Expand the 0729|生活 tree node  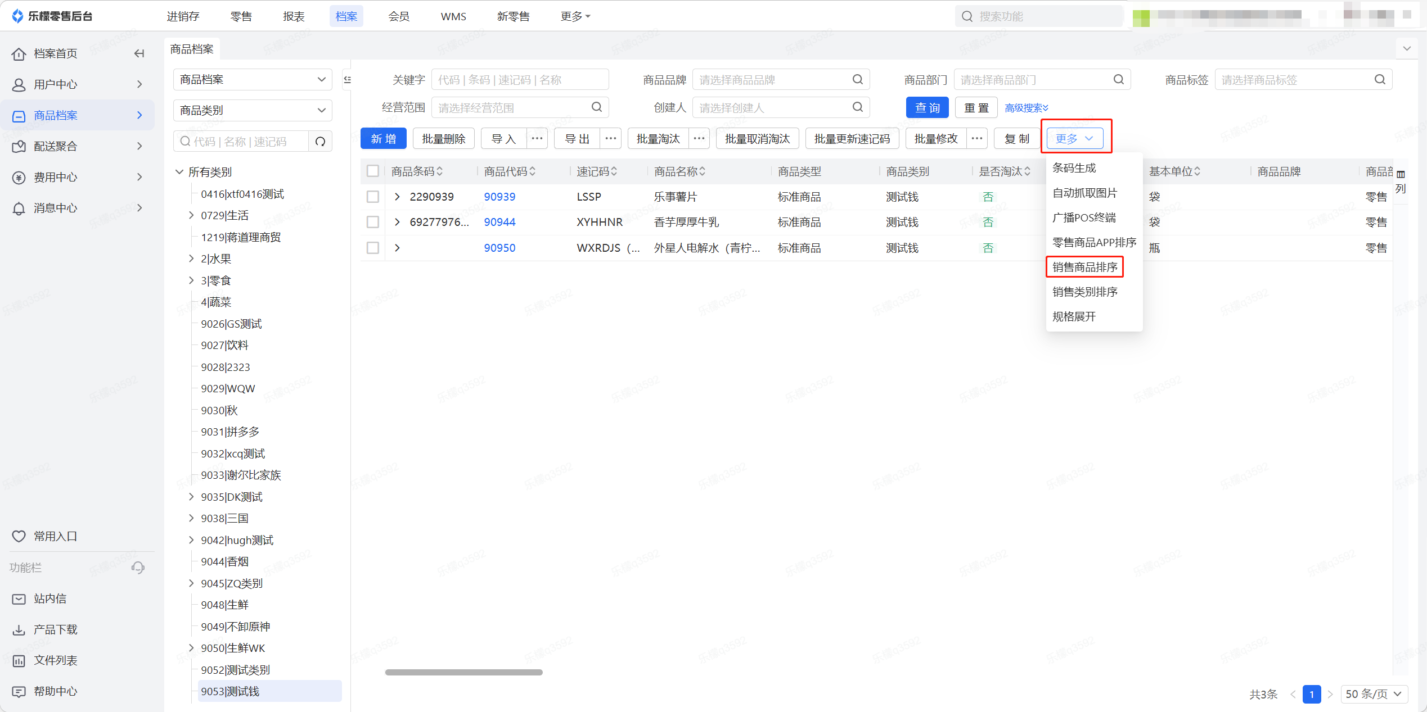[191, 215]
